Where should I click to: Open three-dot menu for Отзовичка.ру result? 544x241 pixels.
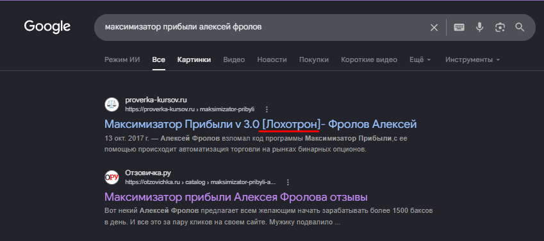(x=288, y=182)
